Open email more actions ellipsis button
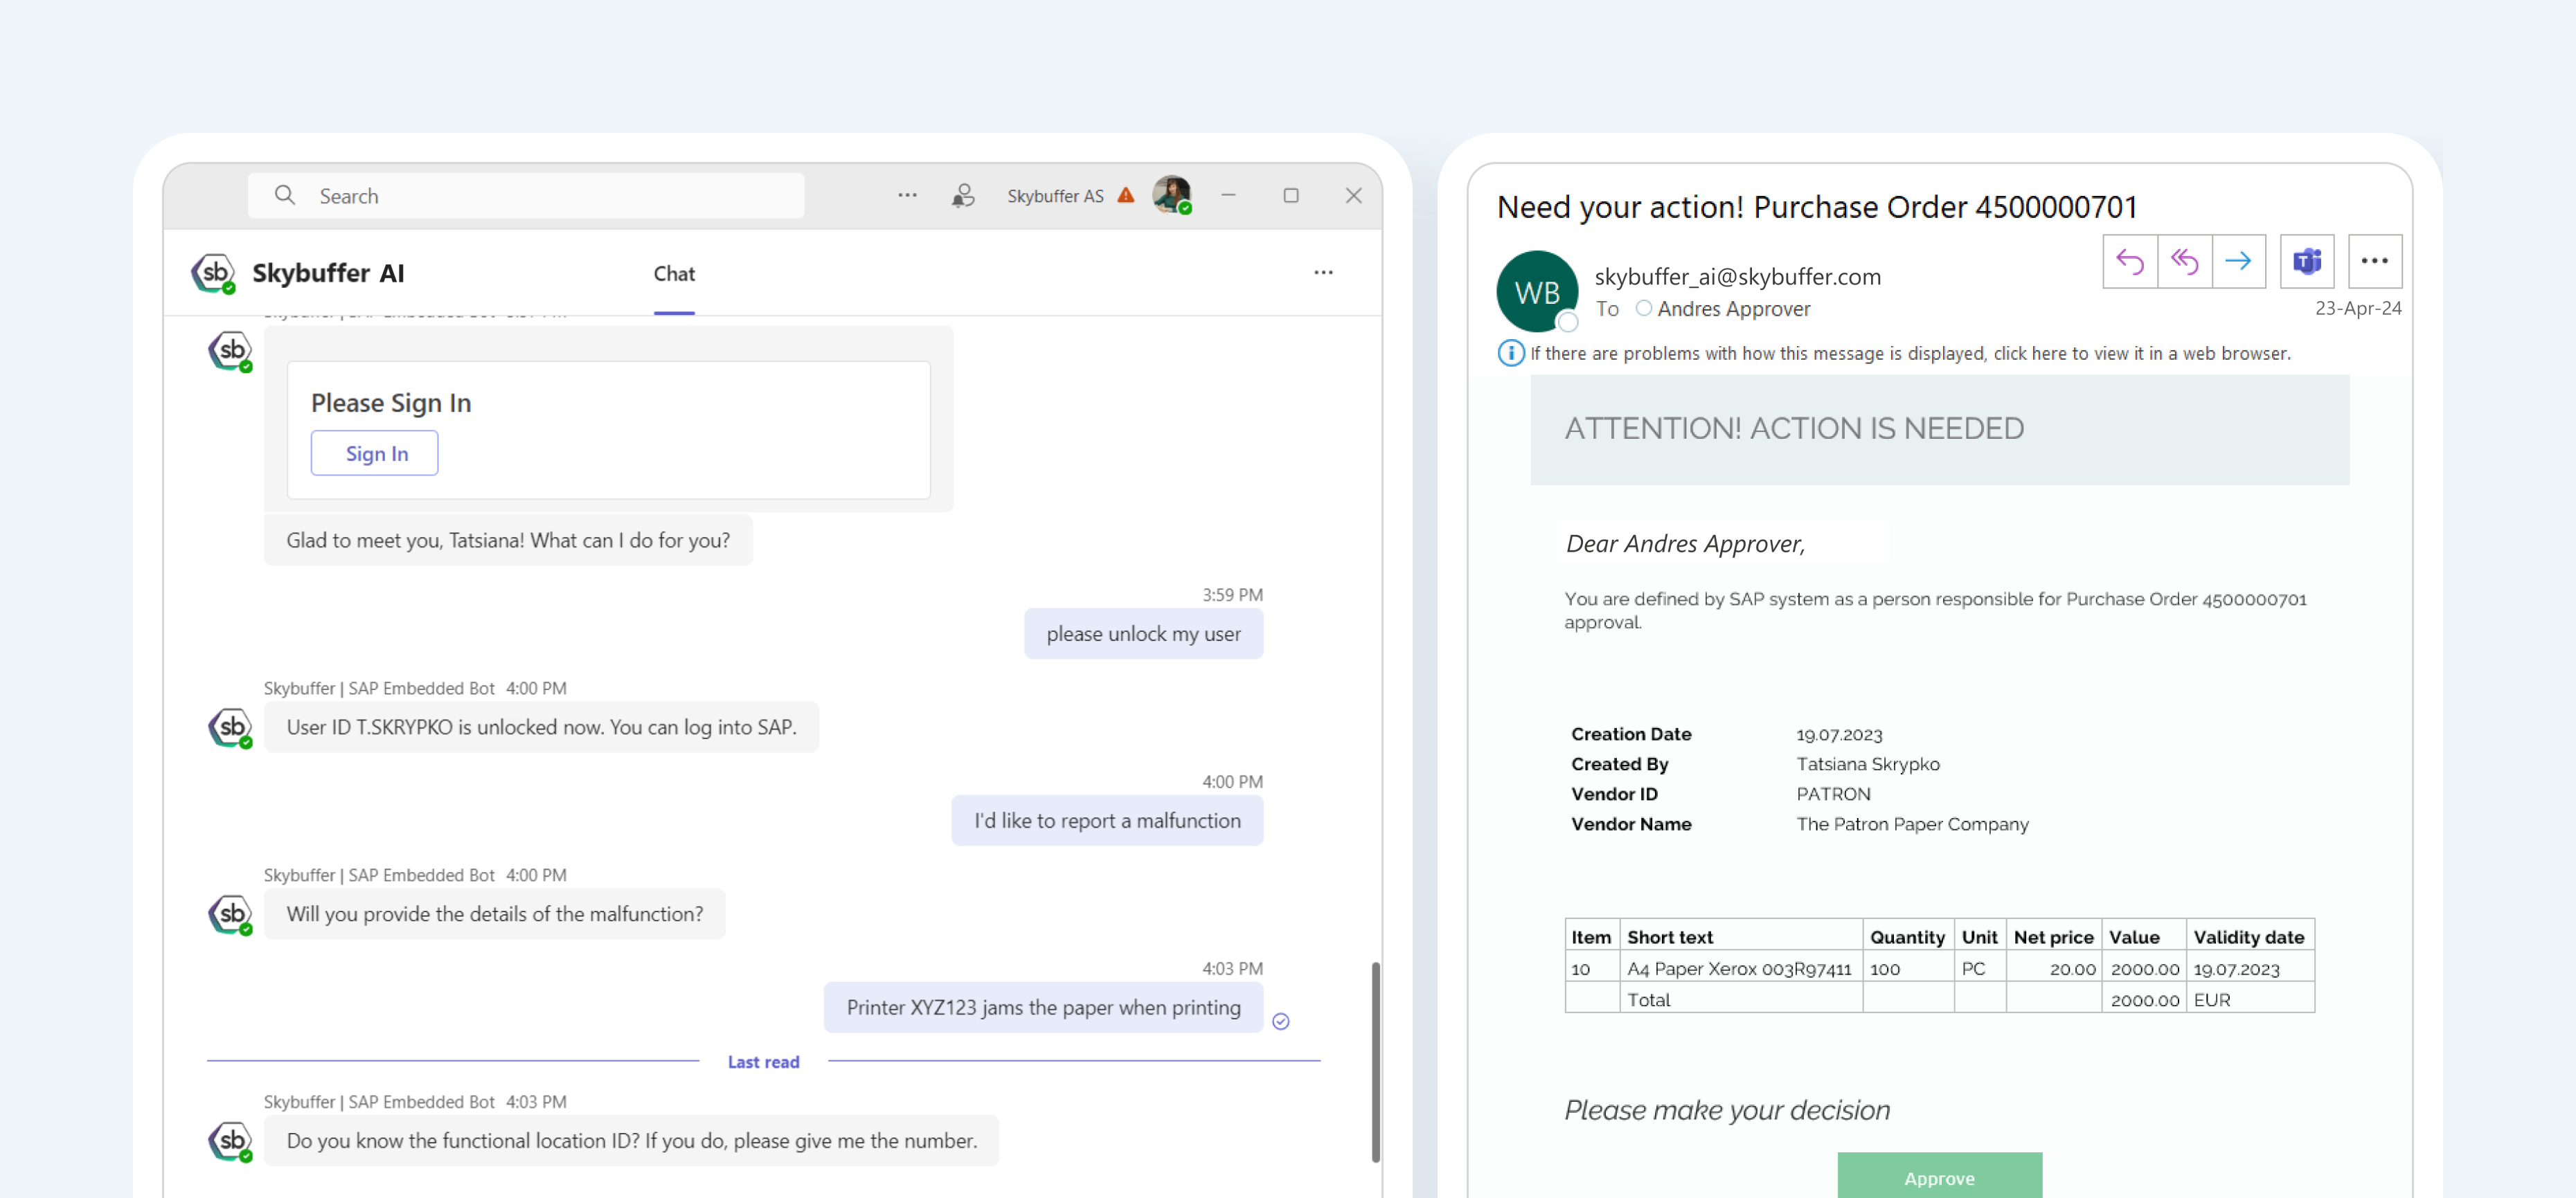2576x1198 pixels. (2374, 262)
